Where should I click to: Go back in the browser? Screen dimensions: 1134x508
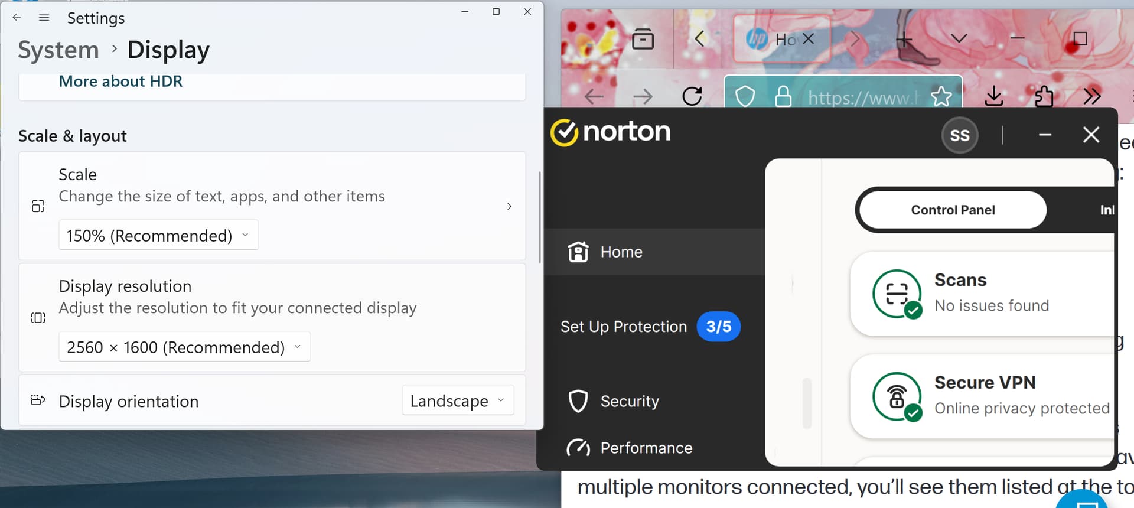coord(594,96)
